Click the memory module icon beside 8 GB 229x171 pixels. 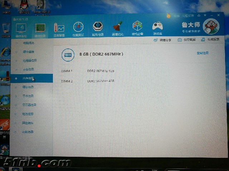pyautogui.click(x=68, y=55)
